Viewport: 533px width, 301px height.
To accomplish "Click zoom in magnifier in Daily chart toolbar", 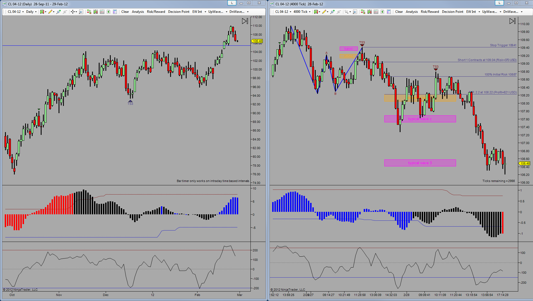I will coord(59,12).
